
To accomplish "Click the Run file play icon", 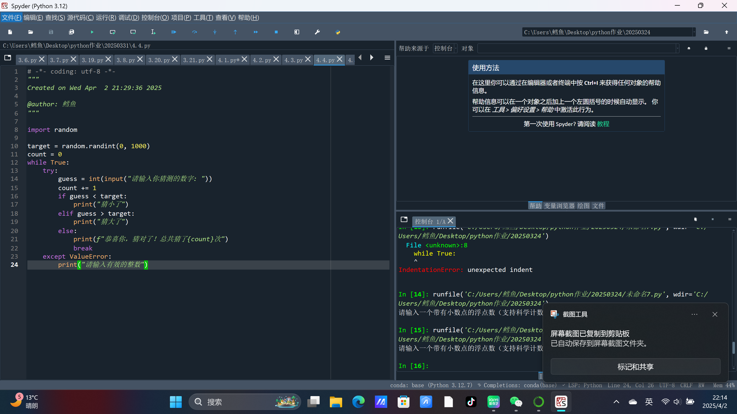I will 92,32.
